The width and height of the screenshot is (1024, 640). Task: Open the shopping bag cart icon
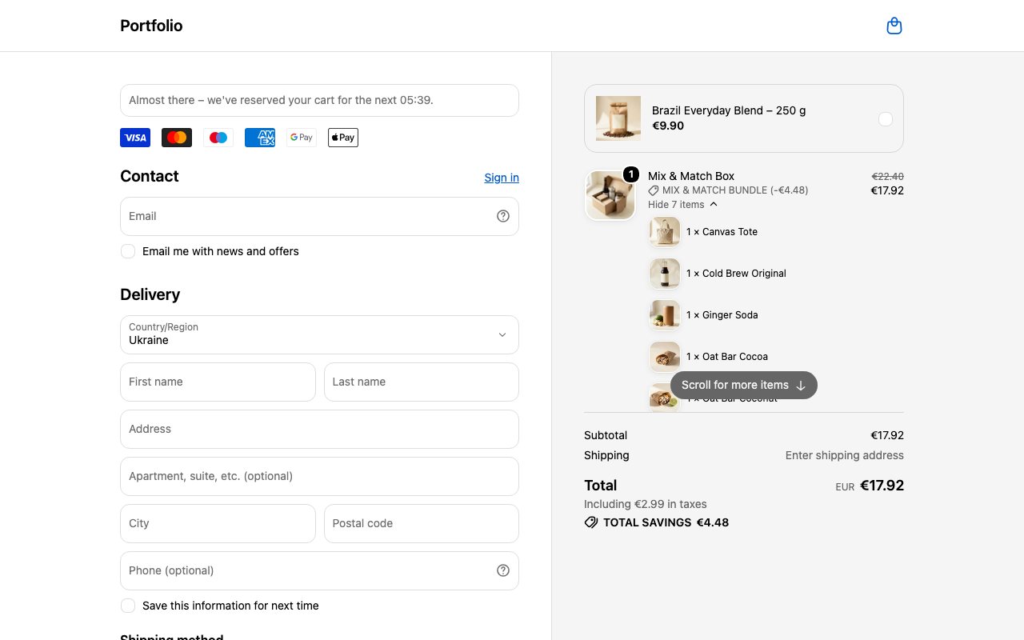894,26
